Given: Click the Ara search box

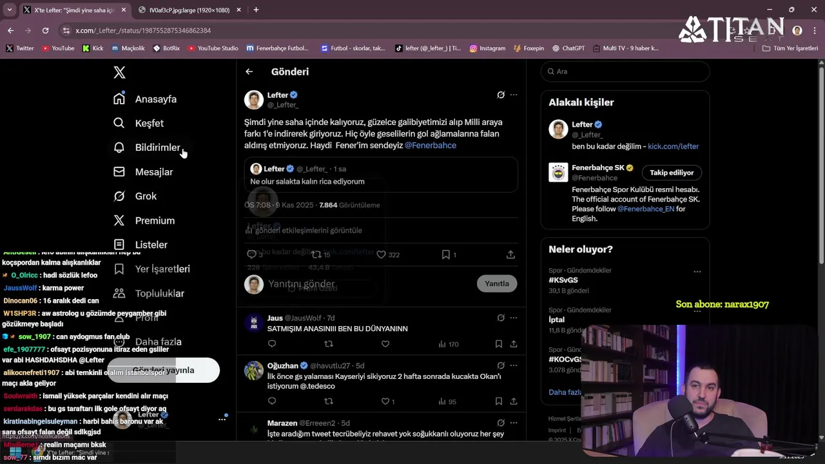Looking at the screenshot, I should click(x=625, y=72).
